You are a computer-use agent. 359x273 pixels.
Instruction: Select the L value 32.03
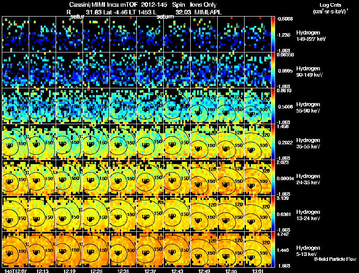click(183, 12)
